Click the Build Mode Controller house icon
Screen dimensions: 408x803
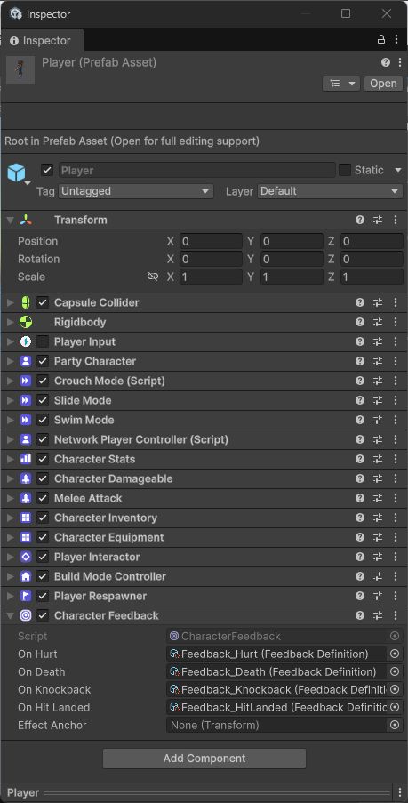tap(26, 576)
